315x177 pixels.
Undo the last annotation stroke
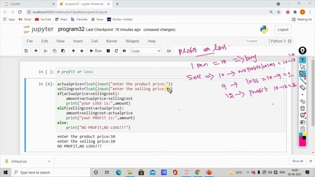(x=302, y=101)
